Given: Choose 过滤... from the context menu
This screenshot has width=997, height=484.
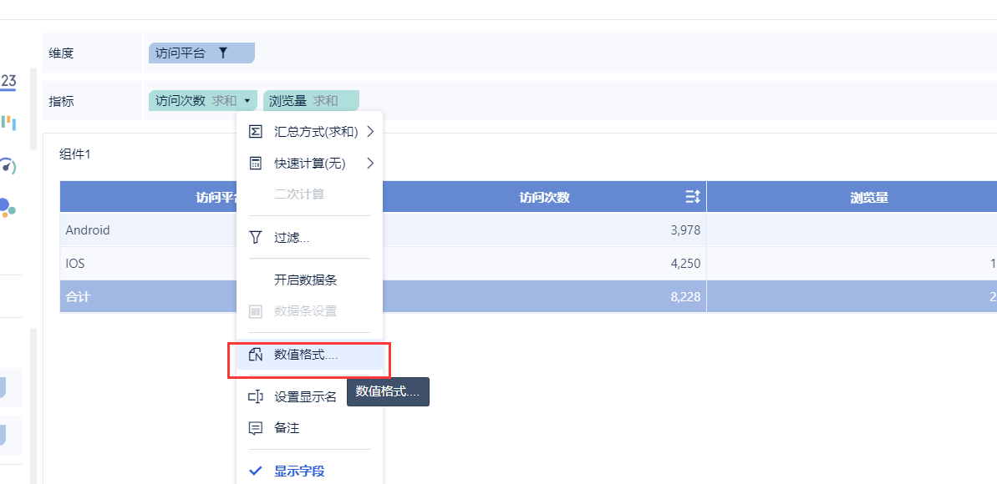Looking at the screenshot, I should point(291,238).
